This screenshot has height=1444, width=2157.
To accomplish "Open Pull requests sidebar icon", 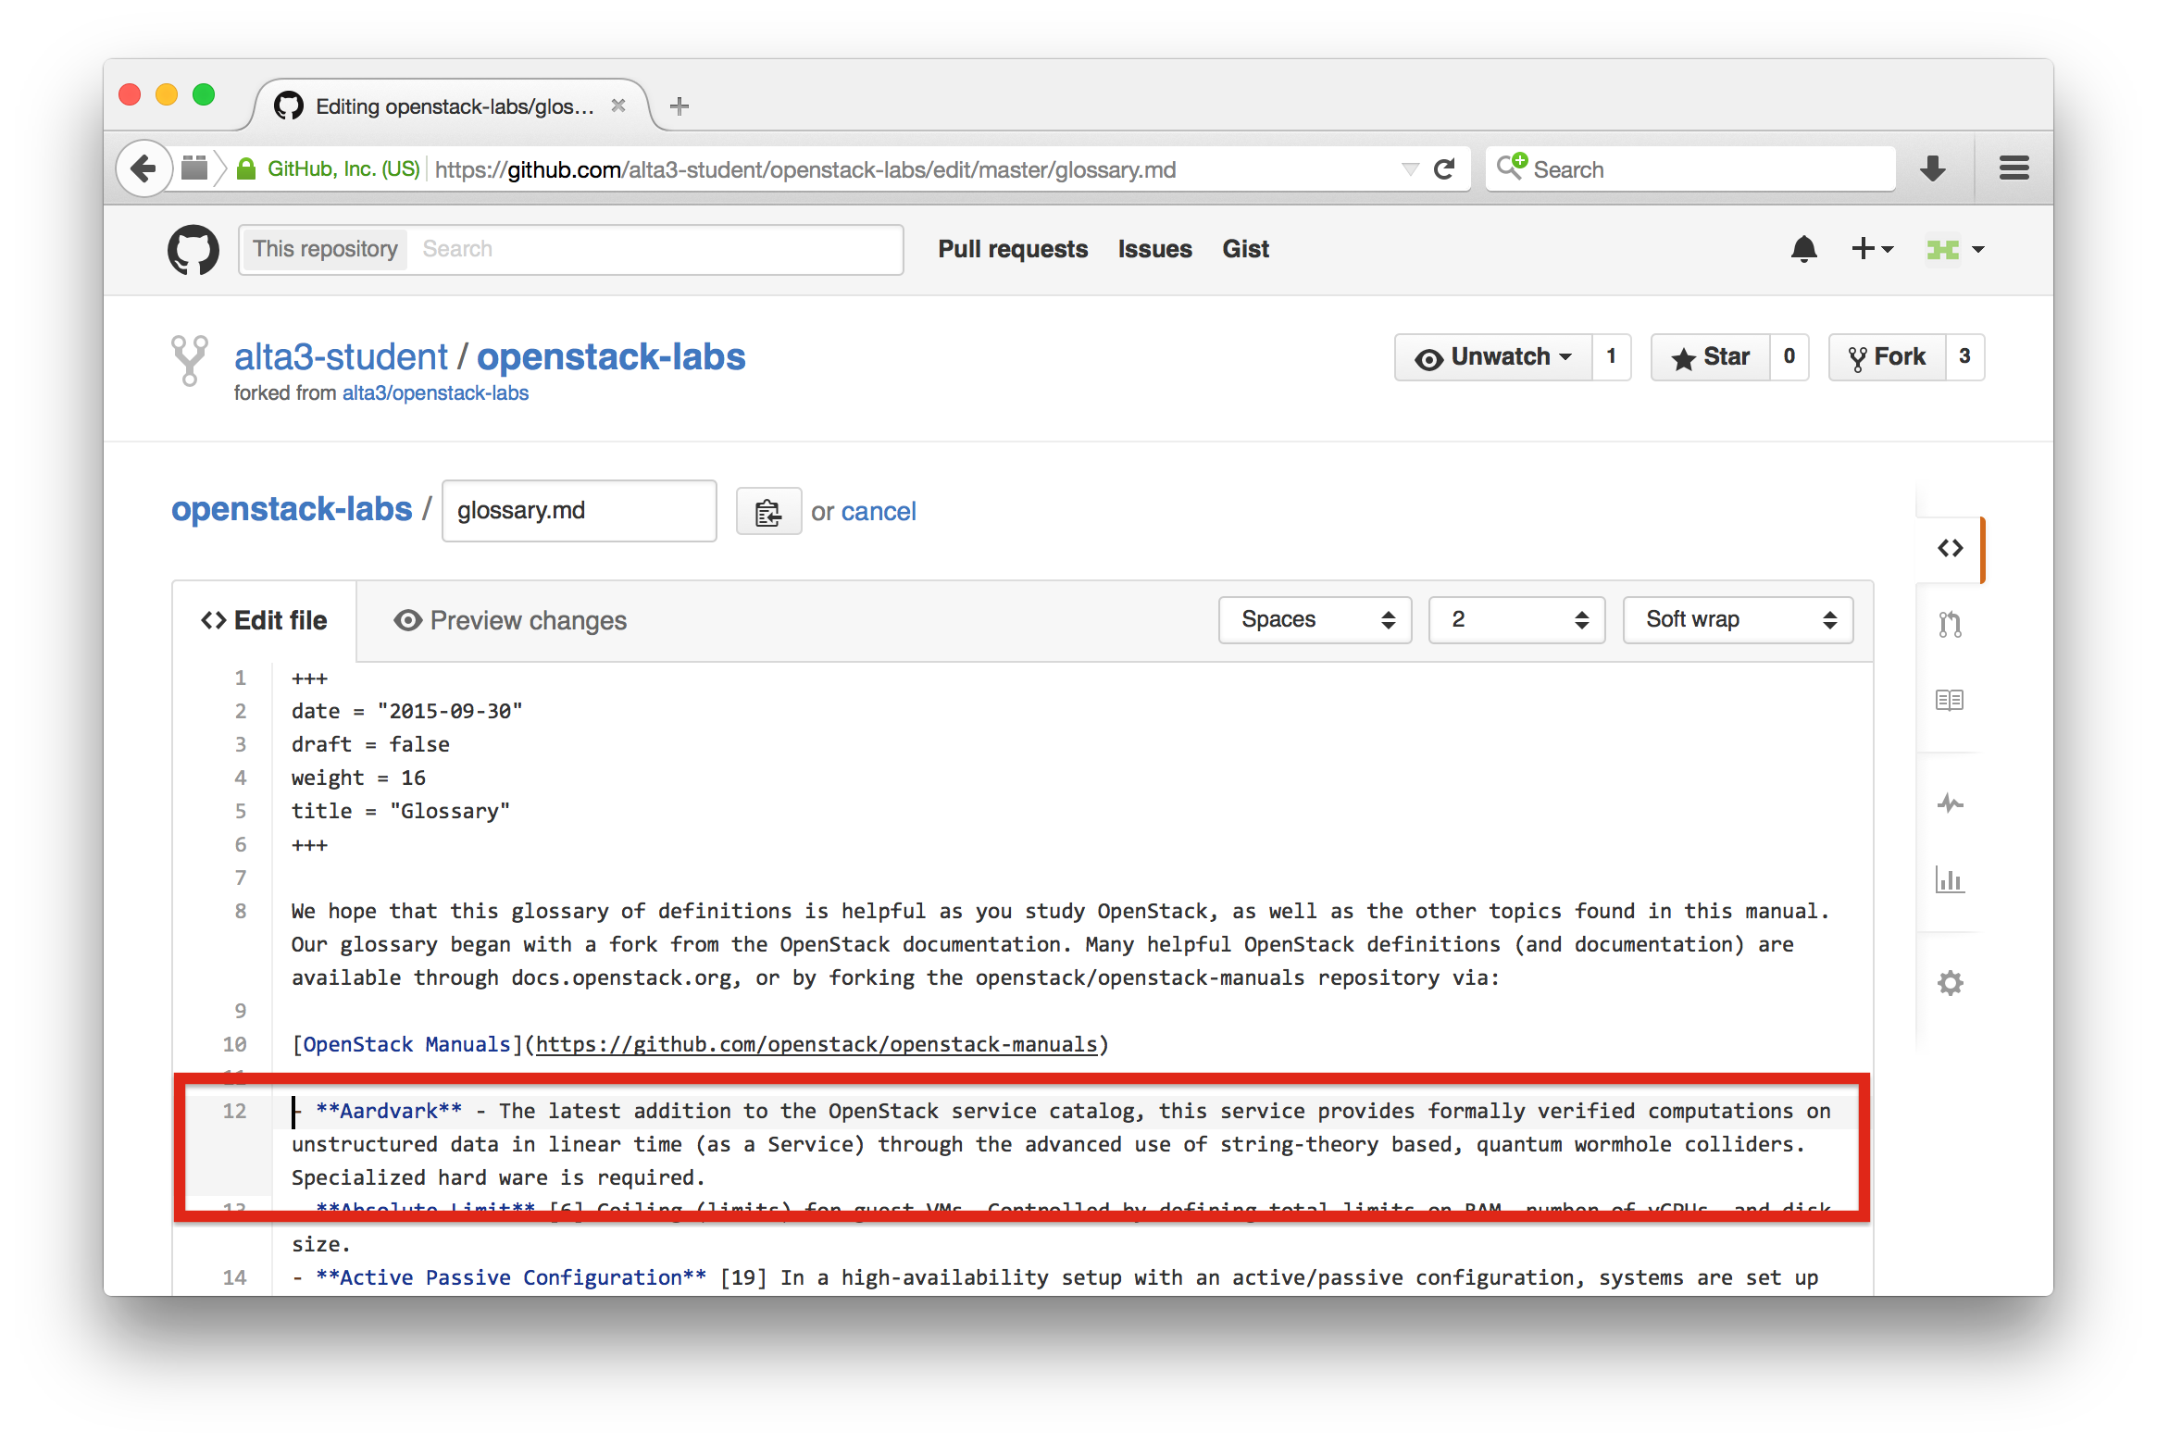I will (1950, 625).
